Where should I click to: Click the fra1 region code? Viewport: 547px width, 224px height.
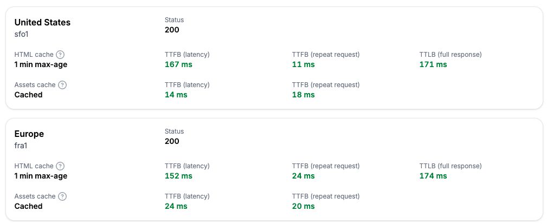pyautogui.click(x=21, y=146)
